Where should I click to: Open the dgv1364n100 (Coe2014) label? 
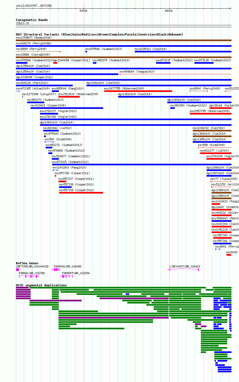point(209,134)
